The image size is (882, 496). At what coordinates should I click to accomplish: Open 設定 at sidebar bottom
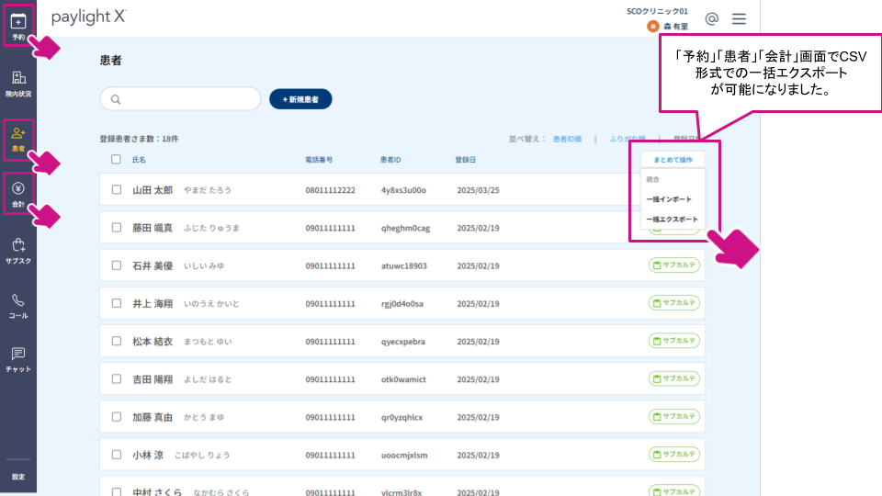click(18, 477)
